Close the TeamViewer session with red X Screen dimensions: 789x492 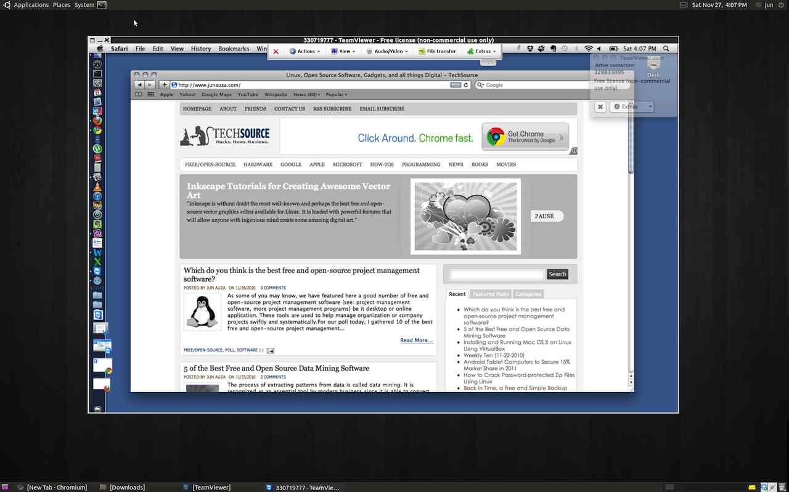tap(276, 52)
